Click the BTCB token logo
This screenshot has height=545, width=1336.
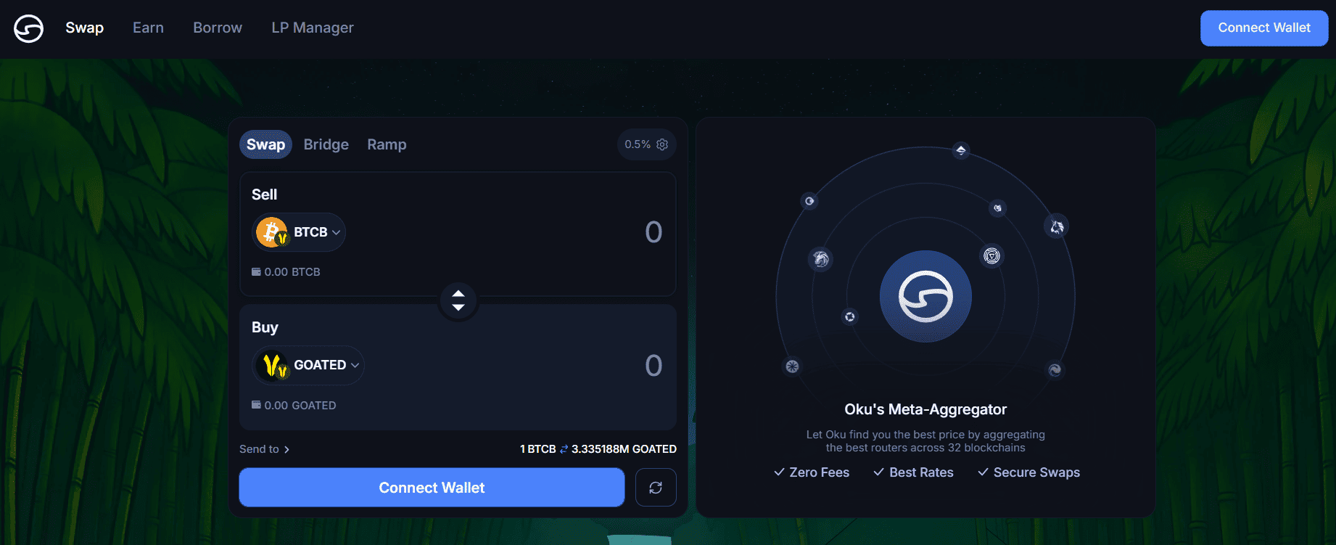click(x=272, y=232)
